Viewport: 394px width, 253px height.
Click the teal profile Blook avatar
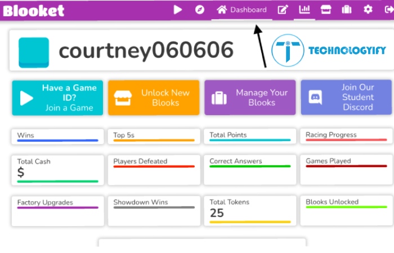[34, 52]
